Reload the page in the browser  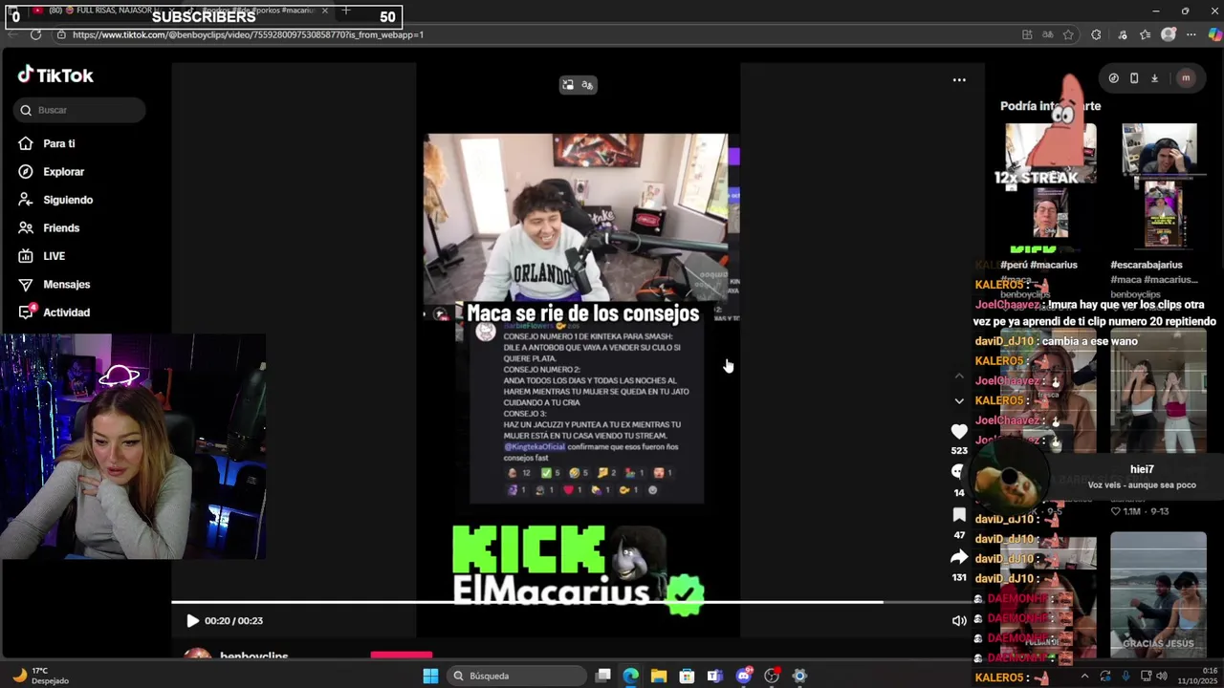pyautogui.click(x=35, y=34)
